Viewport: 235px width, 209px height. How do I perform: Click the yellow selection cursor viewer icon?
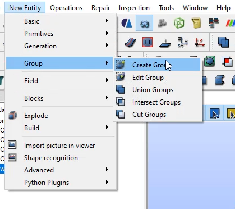[231, 113]
